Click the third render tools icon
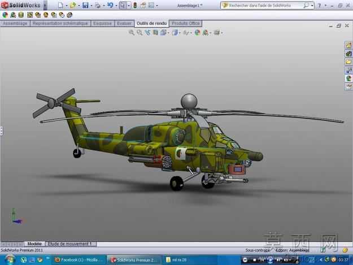Screen dimensions: 353x265 21,15
